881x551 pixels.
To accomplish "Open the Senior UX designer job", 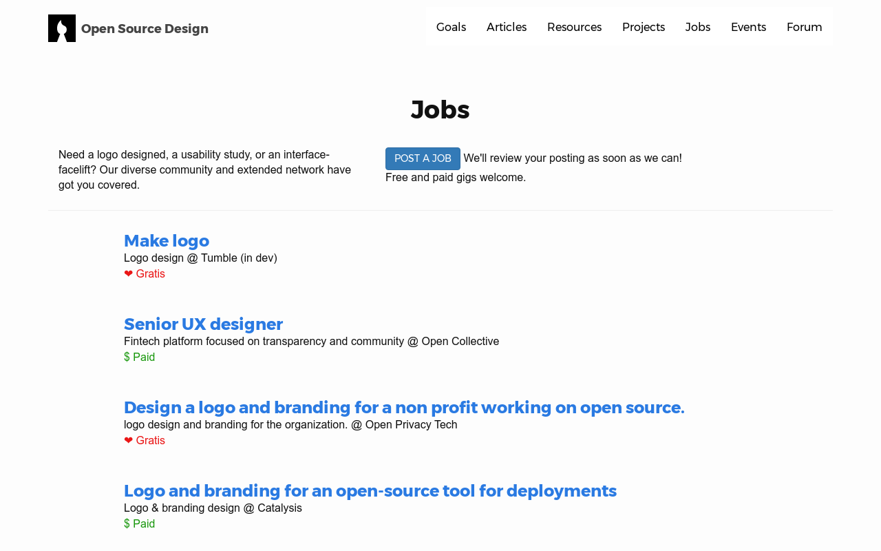I will click(203, 324).
